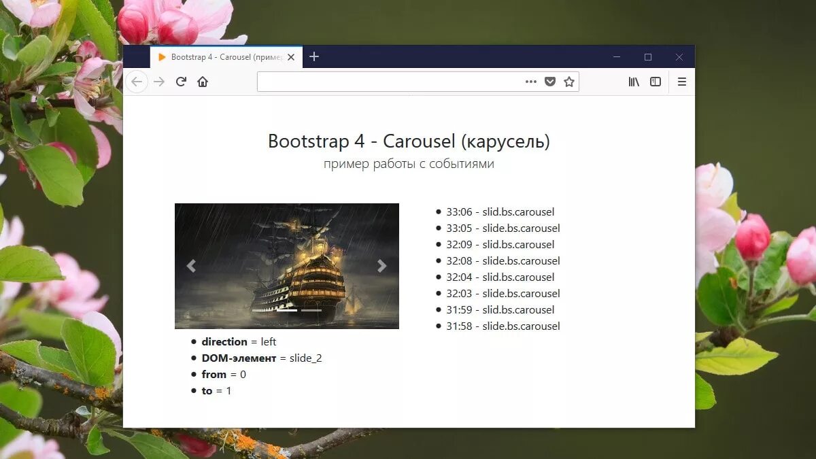Open the Firefox hamburger menu
The width and height of the screenshot is (816, 459).
tap(682, 82)
